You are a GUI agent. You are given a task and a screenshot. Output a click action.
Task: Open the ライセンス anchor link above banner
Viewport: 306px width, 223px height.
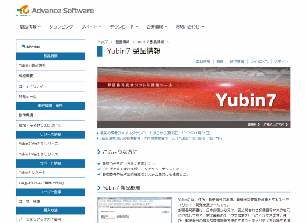tap(259, 61)
